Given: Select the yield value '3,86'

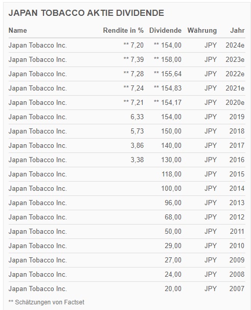Looking at the screenshot, I should point(137,145).
